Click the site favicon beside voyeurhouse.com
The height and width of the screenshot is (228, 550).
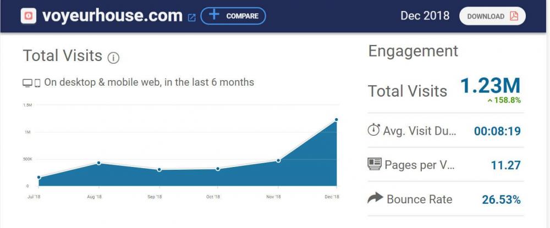28,16
